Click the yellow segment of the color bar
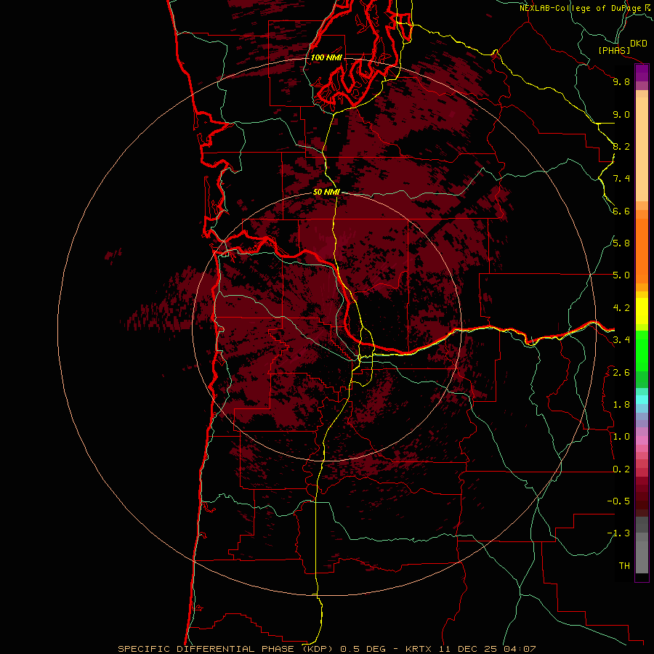 642,311
